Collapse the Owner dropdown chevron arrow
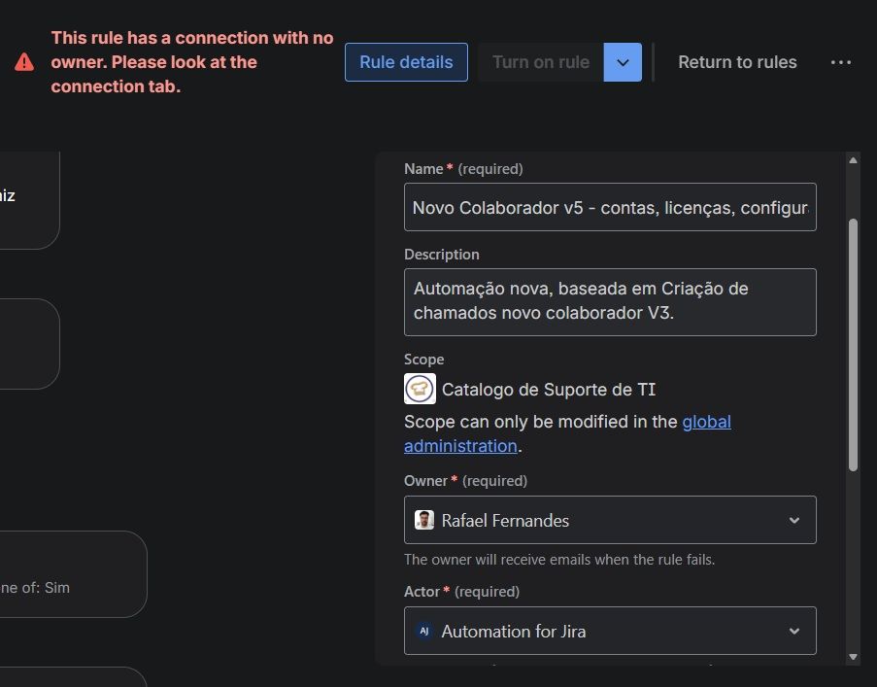 point(793,520)
